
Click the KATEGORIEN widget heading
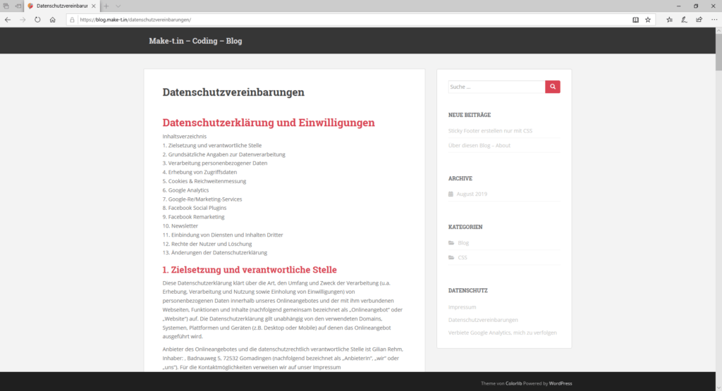(x=465, y=227)
